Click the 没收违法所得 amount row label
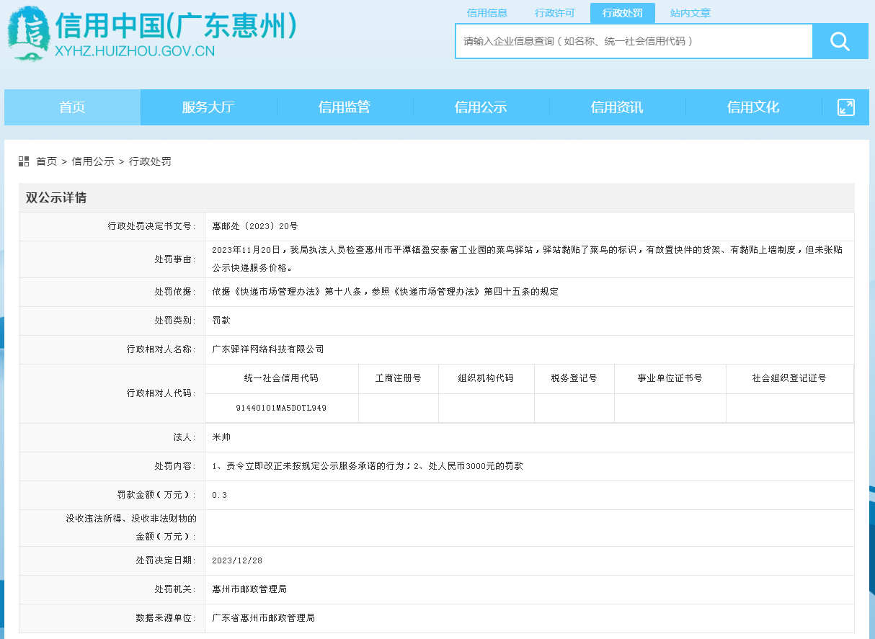Viewport: 875px width, 639px height. [131, 527]
